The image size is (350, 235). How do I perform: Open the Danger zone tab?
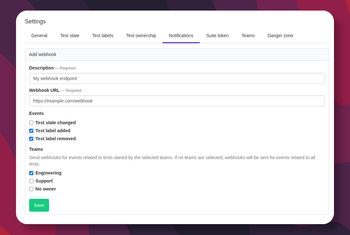(x=280, y=36)
